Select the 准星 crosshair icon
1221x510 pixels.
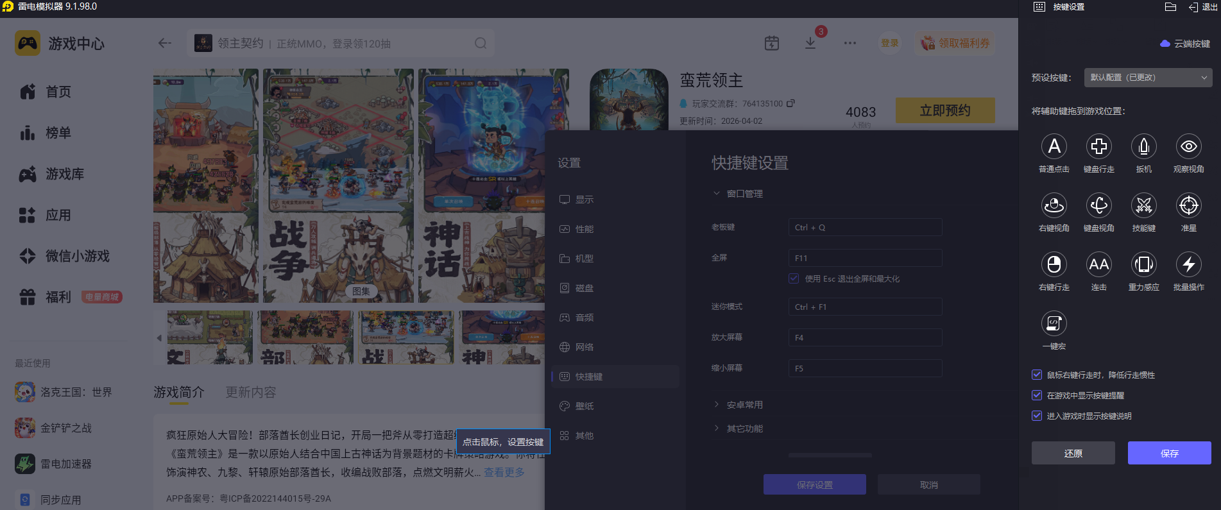pos(1188,206)
